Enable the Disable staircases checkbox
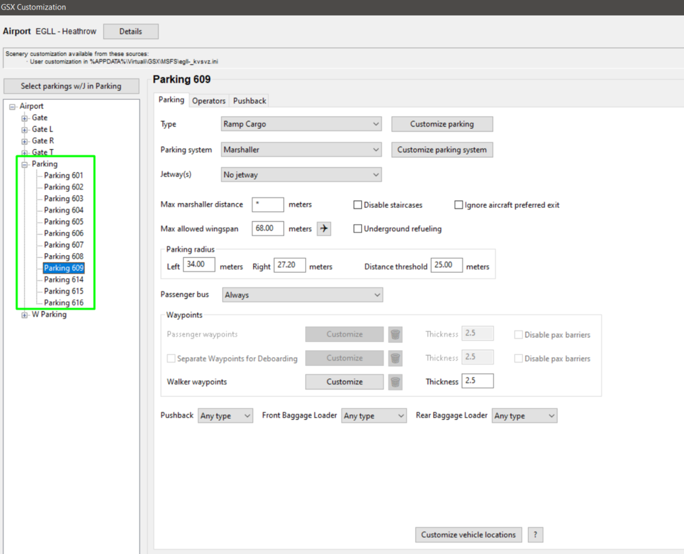The image size is (684, 554). tap(358, 205)
